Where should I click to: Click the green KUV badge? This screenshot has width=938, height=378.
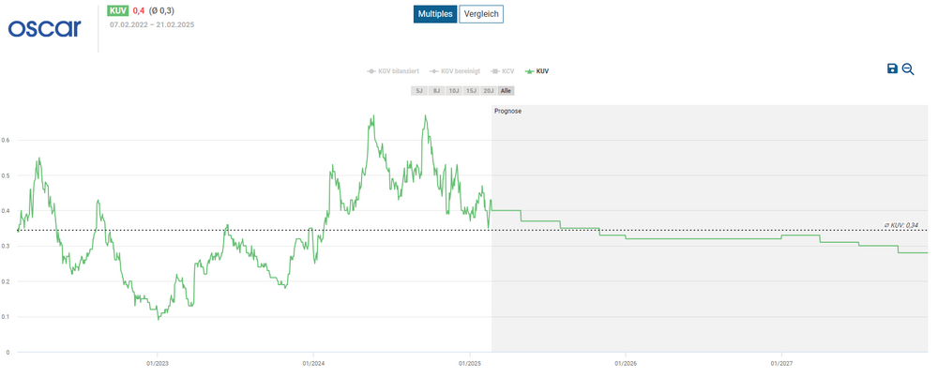pyautogui.click(x=118, y=10)
